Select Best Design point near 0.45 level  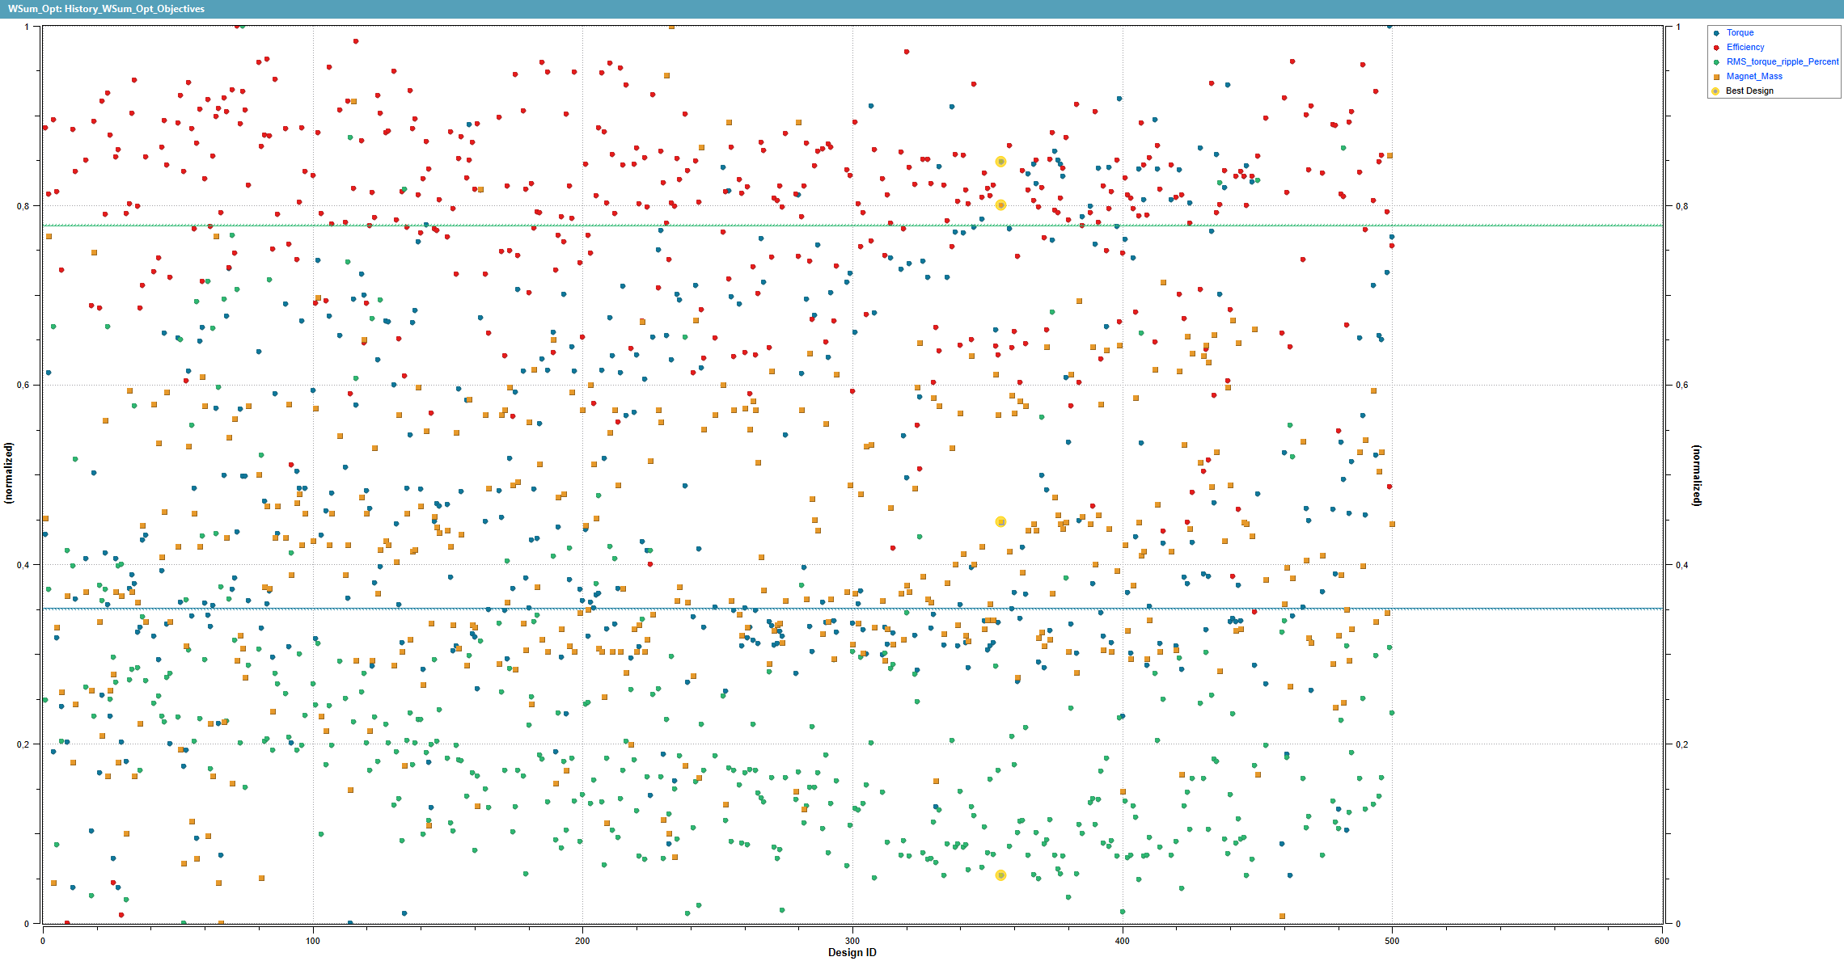point(1000,522)
